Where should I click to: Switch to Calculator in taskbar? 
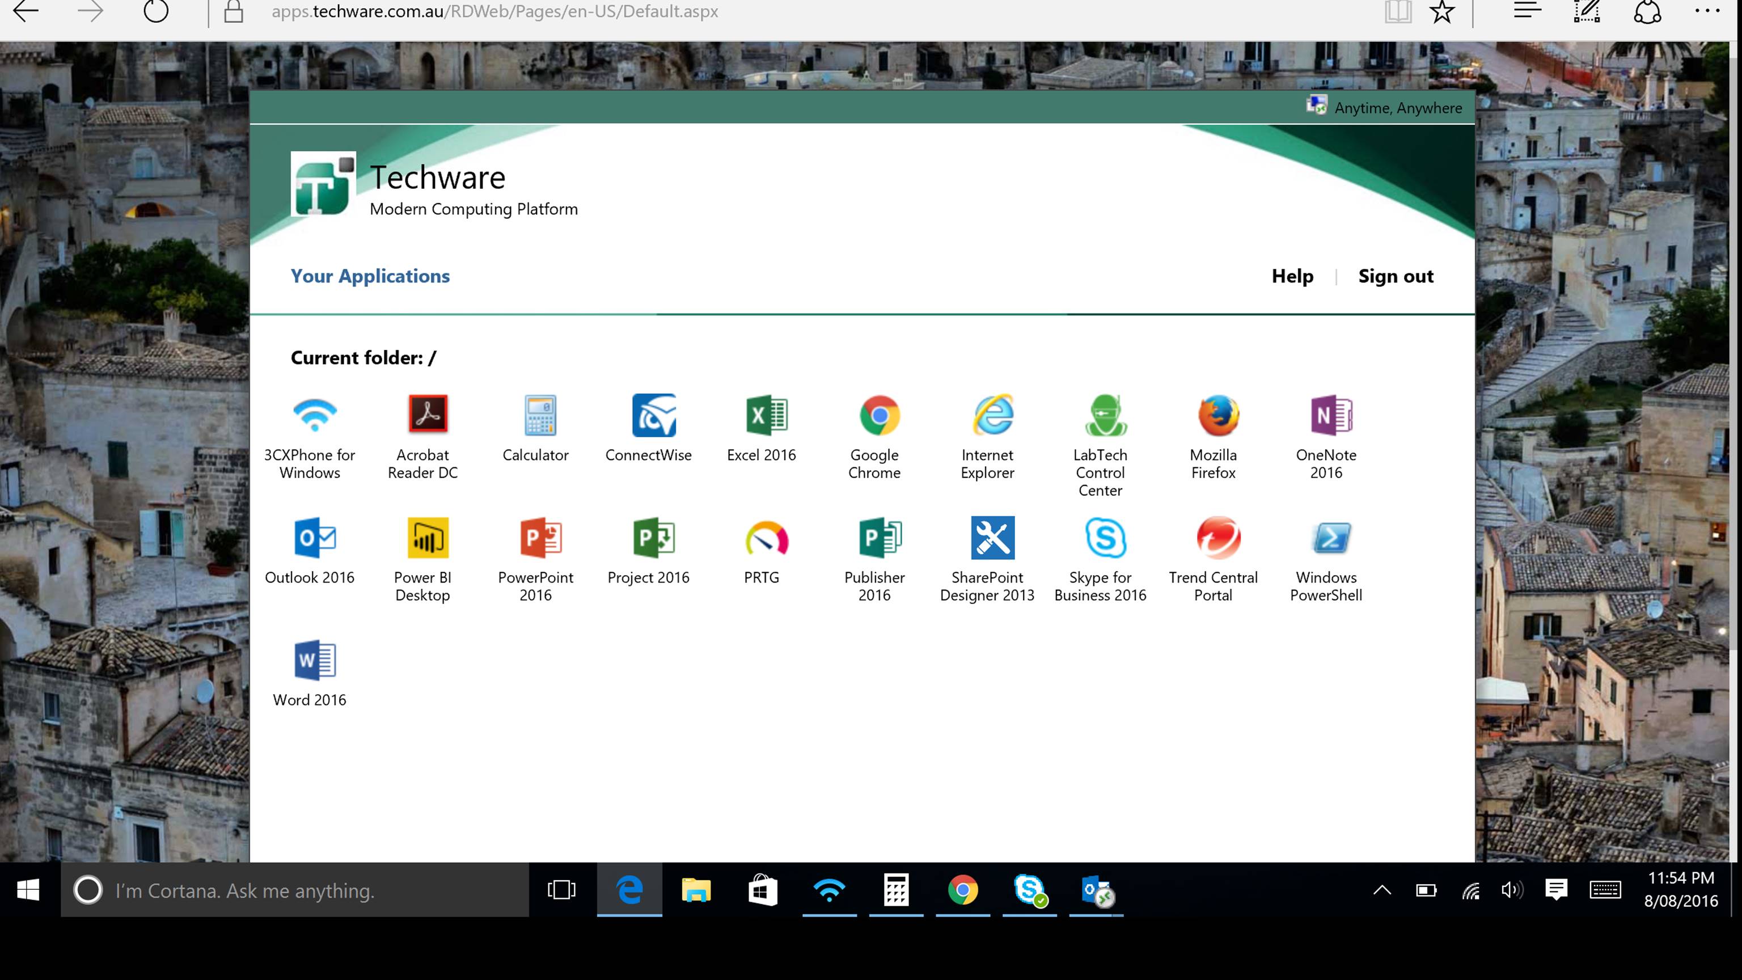coord(896,890)
